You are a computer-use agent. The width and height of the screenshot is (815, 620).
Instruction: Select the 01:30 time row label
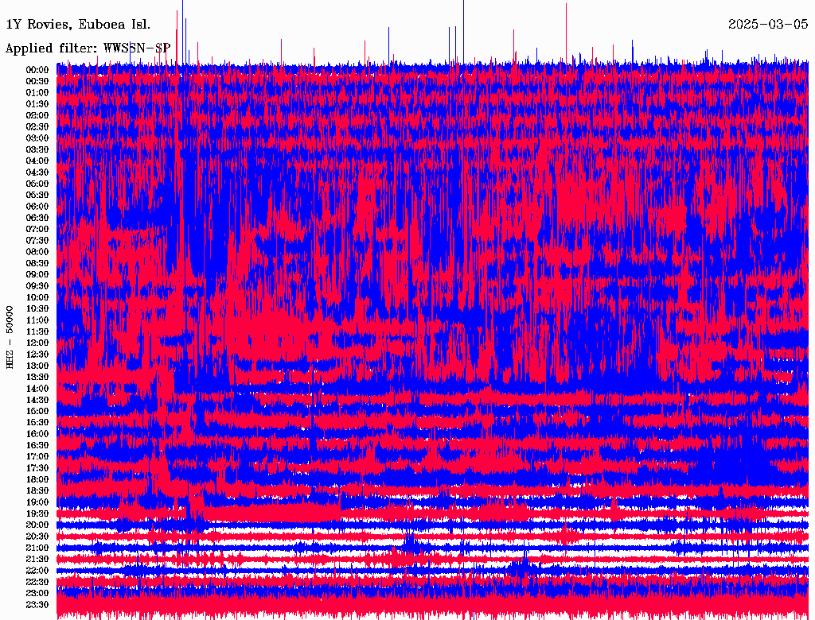click(x=37, y=104)
